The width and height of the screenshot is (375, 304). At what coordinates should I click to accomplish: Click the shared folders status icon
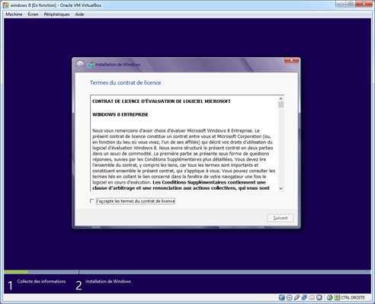click(312, 297)
